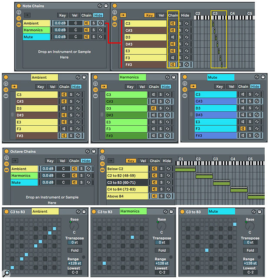
Task: Switch to Key tab in Note Chains rack
Action: click(x=62, y=15)
